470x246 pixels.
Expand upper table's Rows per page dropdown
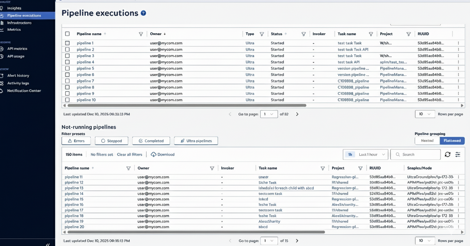tap(425, 114)
